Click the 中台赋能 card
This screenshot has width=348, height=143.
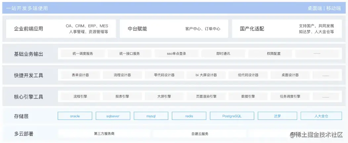click(x=174, y=29)
